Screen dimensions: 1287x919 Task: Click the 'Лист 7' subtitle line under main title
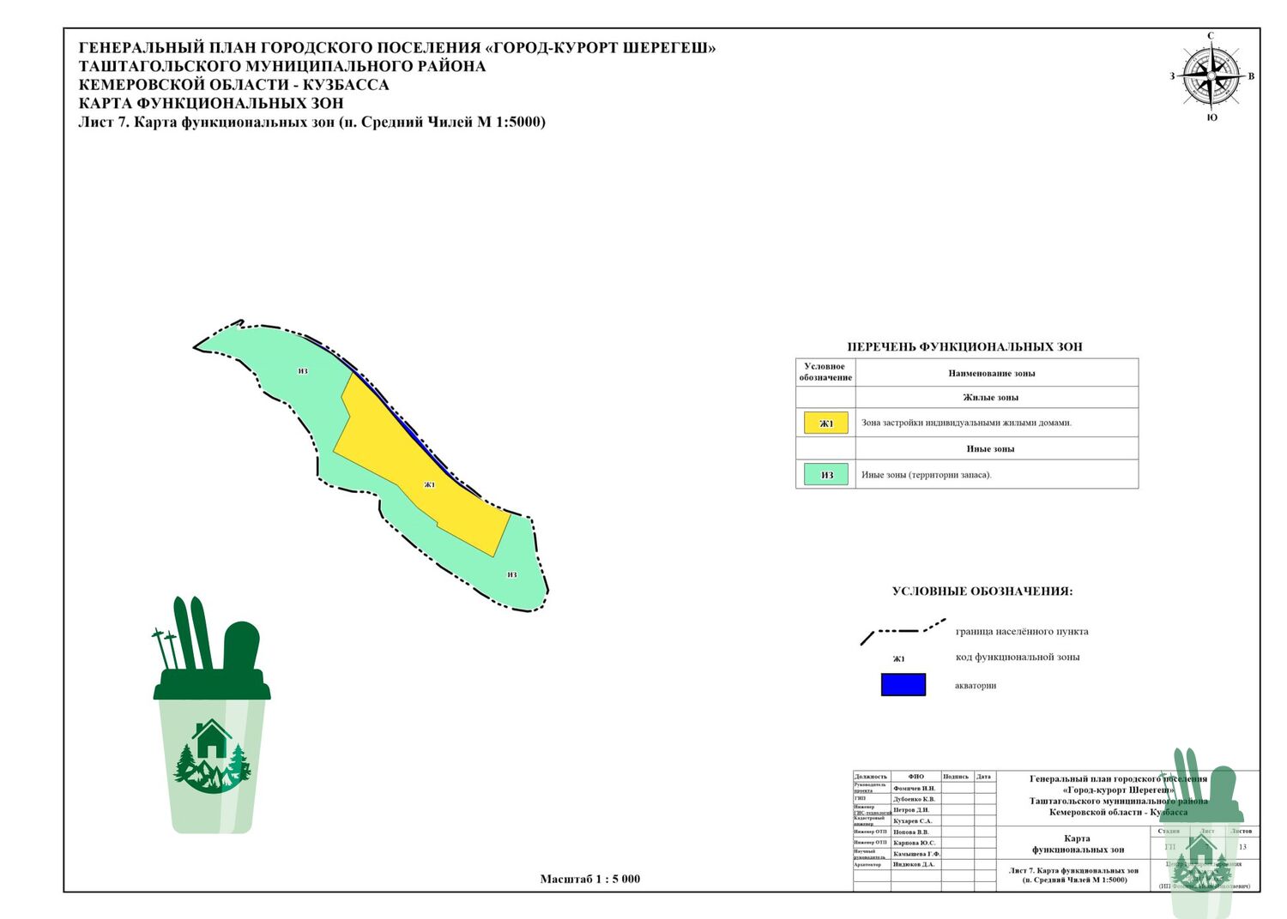tap(311, 122)
